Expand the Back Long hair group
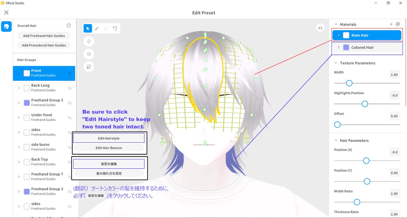The width and height of the screenshot is (407, 218). 19,88
